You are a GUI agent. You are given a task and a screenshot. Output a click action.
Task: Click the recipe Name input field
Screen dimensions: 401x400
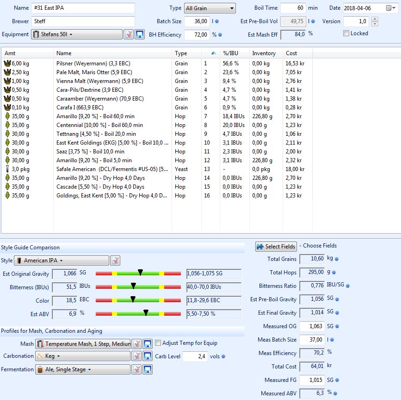pyautogui.click(x=83, y=8)
